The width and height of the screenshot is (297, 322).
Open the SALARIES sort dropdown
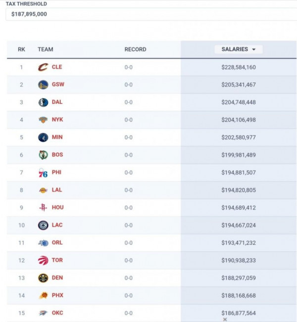[239, 49]
